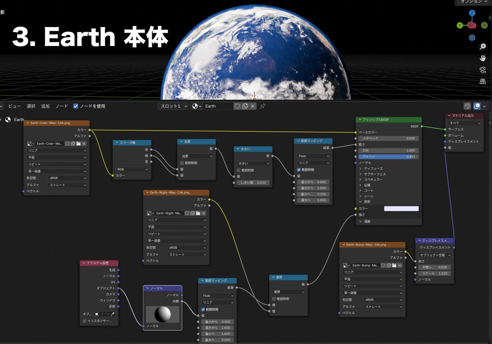Duplicate the material with the copy icon
492x344 pixels.
tap(244, 105)
